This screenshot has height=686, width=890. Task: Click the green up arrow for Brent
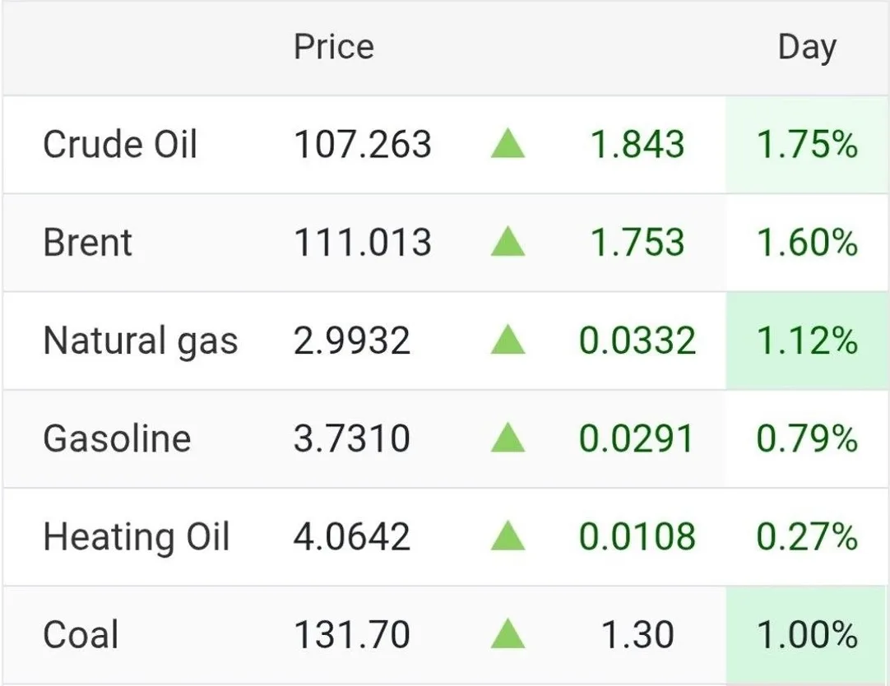click(x=508, y=242)
